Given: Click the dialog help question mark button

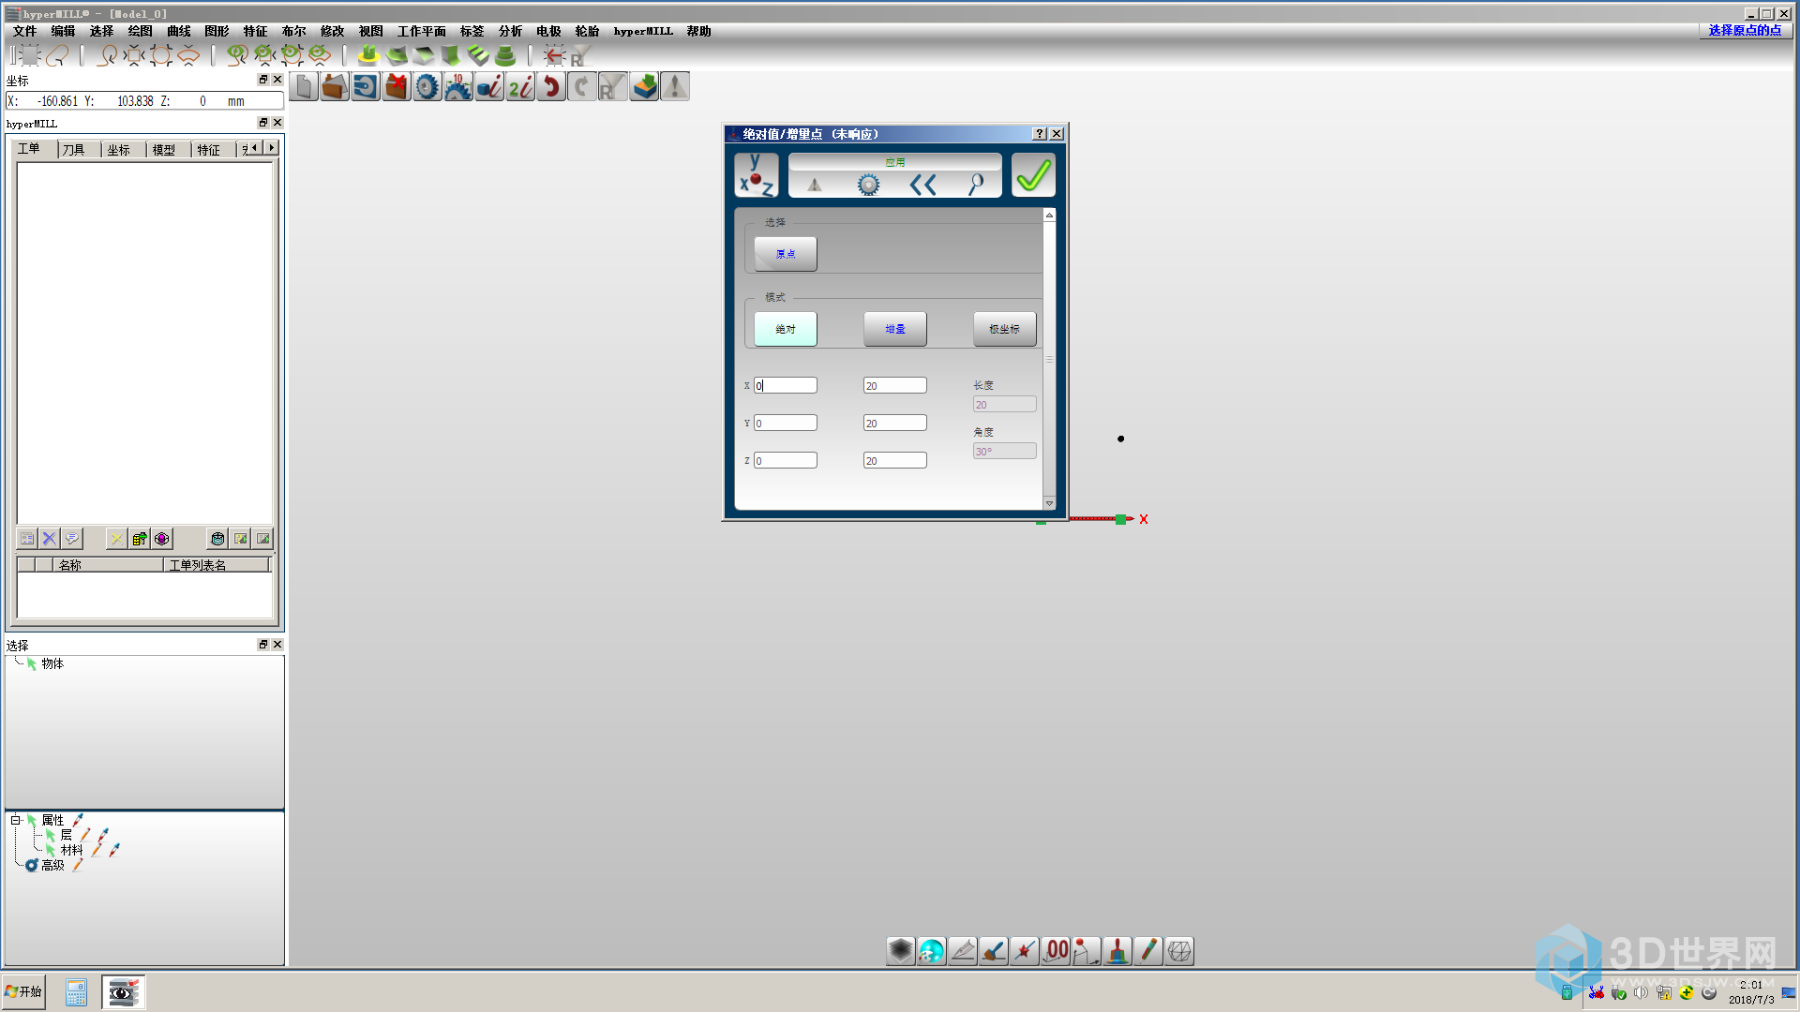Looking at the screenshot, I should point(1040,134).
